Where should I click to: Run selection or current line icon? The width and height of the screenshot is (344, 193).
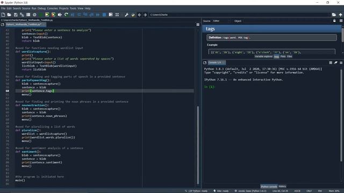point(60,14)
